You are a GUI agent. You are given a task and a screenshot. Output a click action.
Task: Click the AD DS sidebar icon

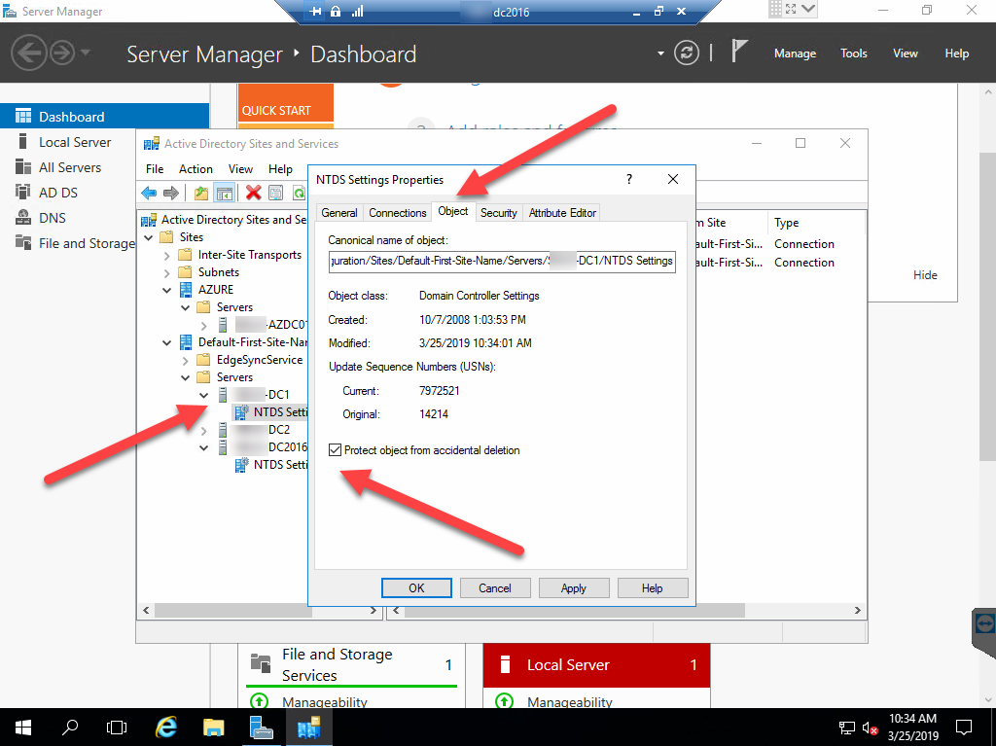[x=23, y=193]
